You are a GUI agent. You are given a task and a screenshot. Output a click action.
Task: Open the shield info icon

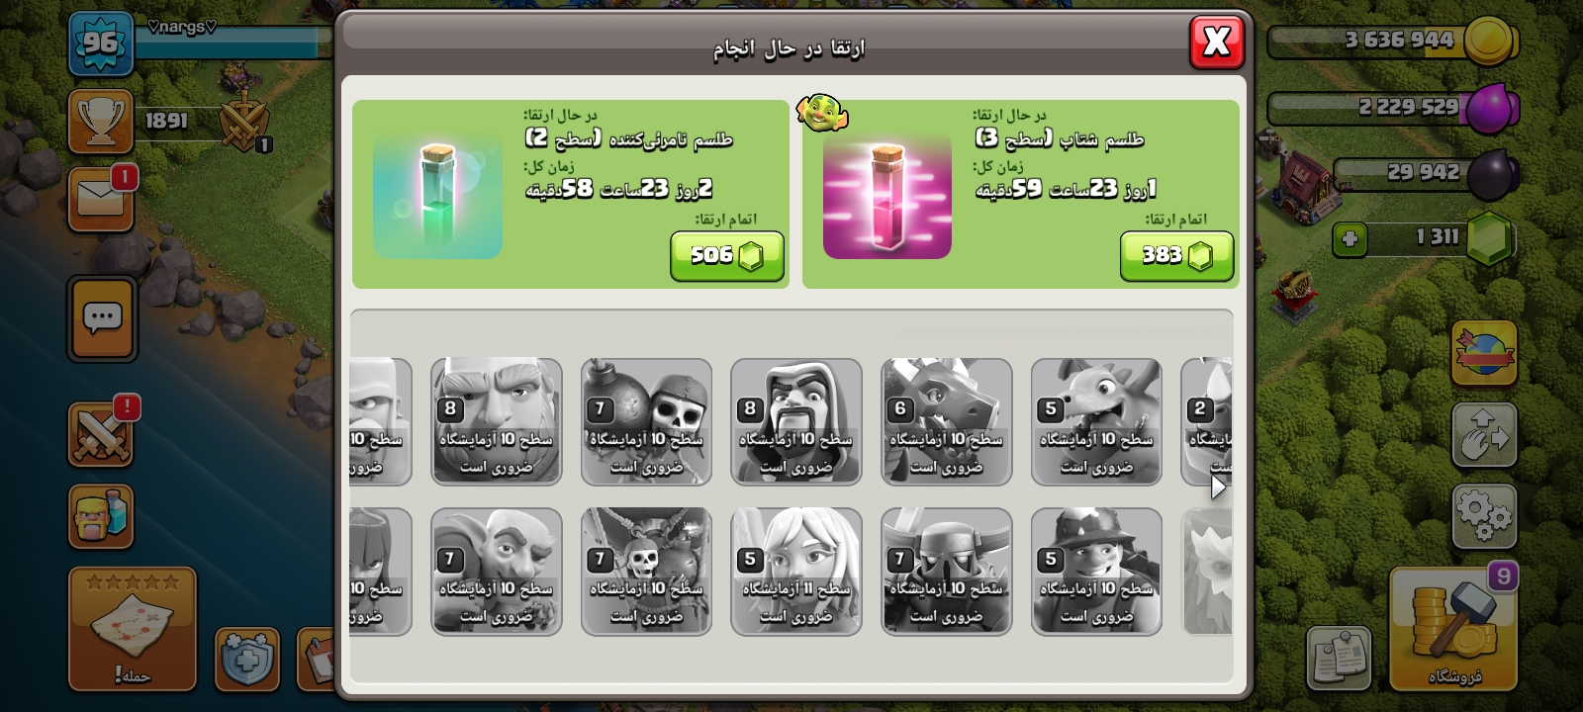click(246, 659)
